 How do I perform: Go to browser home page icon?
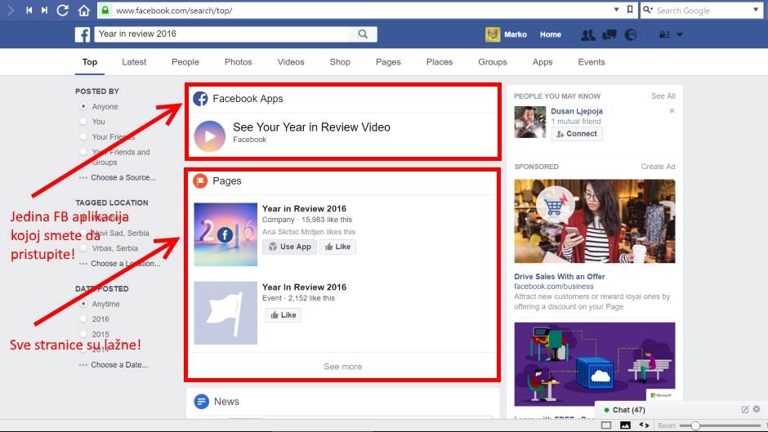point(84,10)
